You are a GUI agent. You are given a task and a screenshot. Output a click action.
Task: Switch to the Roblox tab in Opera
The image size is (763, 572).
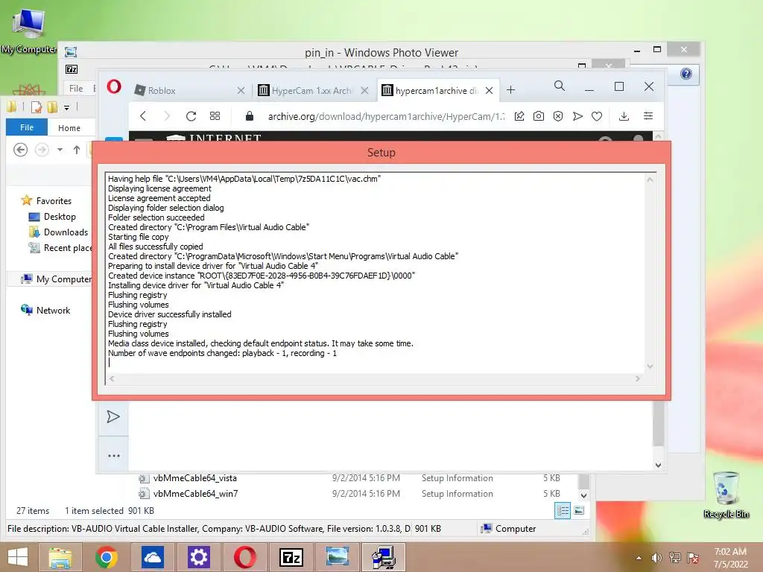pos(189,90)
